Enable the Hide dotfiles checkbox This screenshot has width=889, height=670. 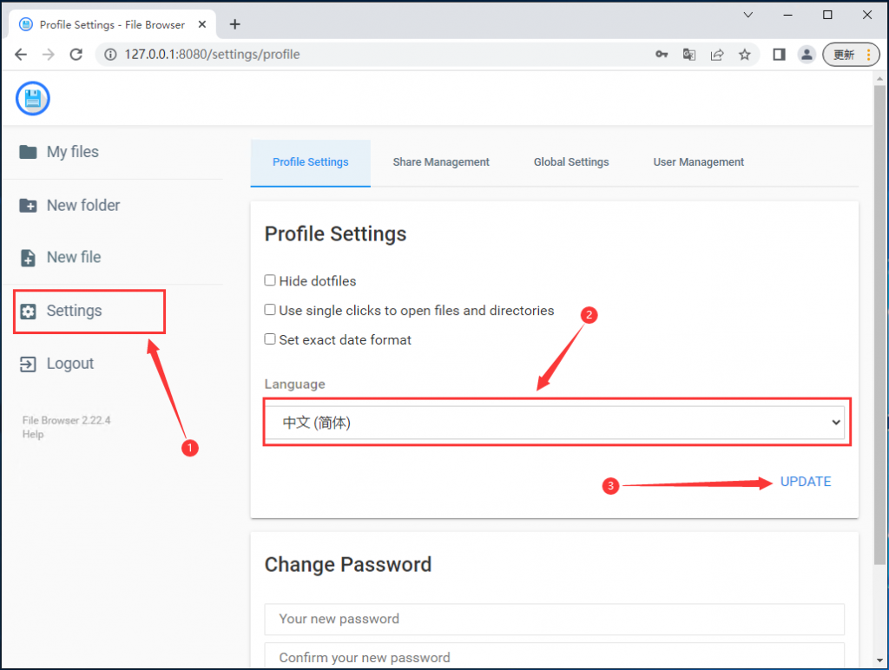click(x=270, y=280)
